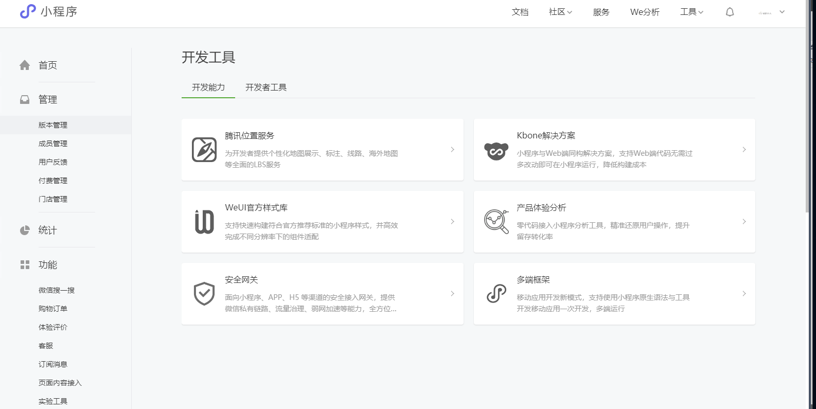Open the account dropdown arrow
Screen dimensions: 816x409
point(782,12)
